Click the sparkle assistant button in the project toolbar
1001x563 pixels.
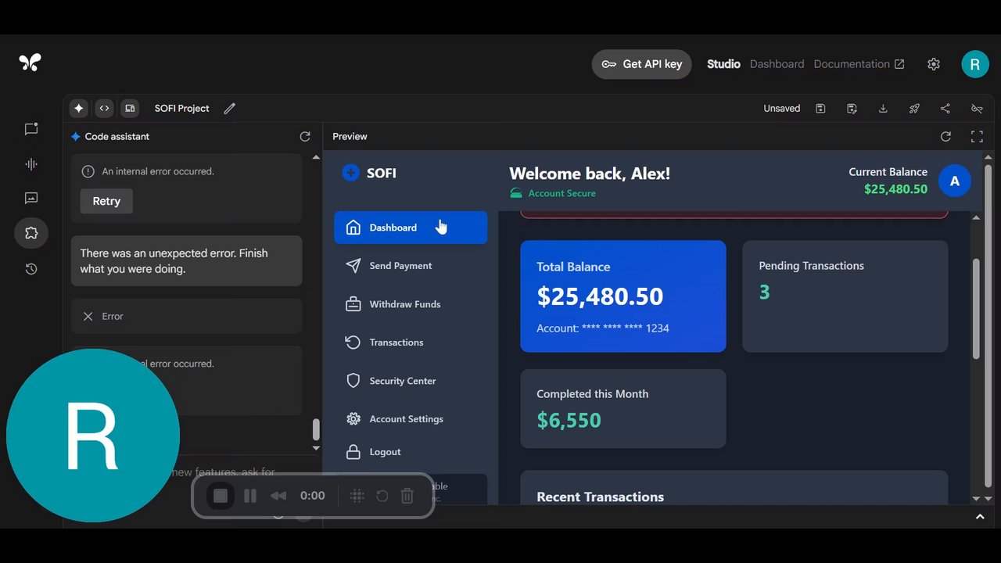click(x=78, y=108)
